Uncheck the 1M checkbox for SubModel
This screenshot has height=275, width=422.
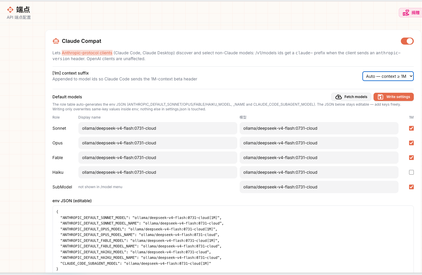point(411,187)
